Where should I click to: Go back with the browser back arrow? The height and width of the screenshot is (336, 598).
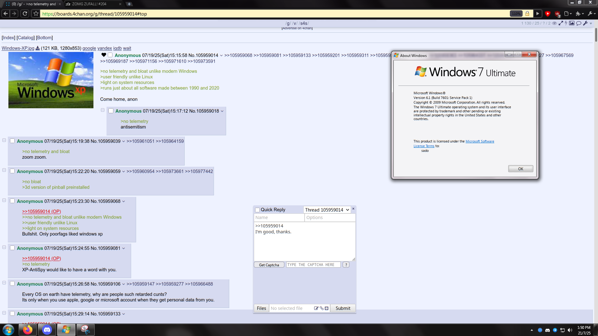pos(6,14)
